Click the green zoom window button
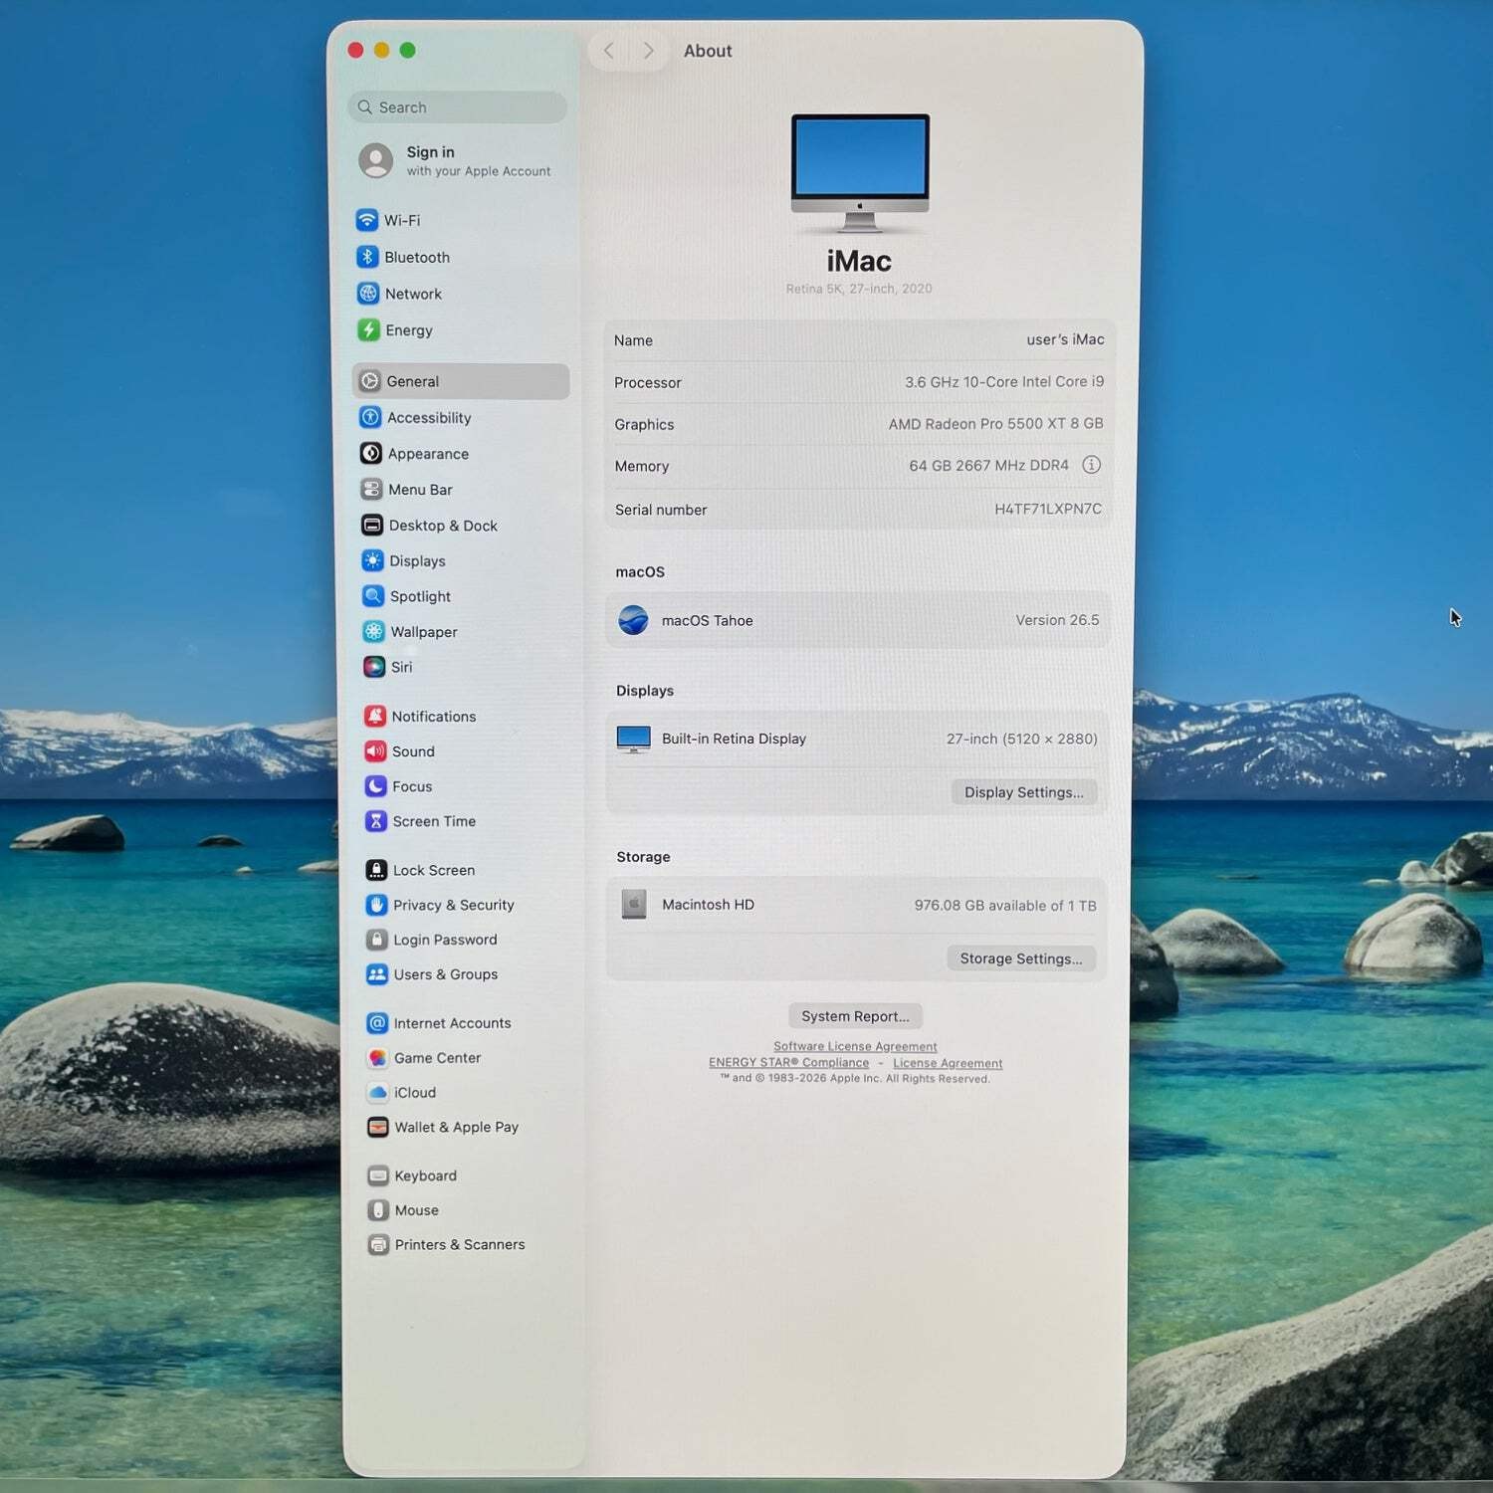 (x=408, y=50)
